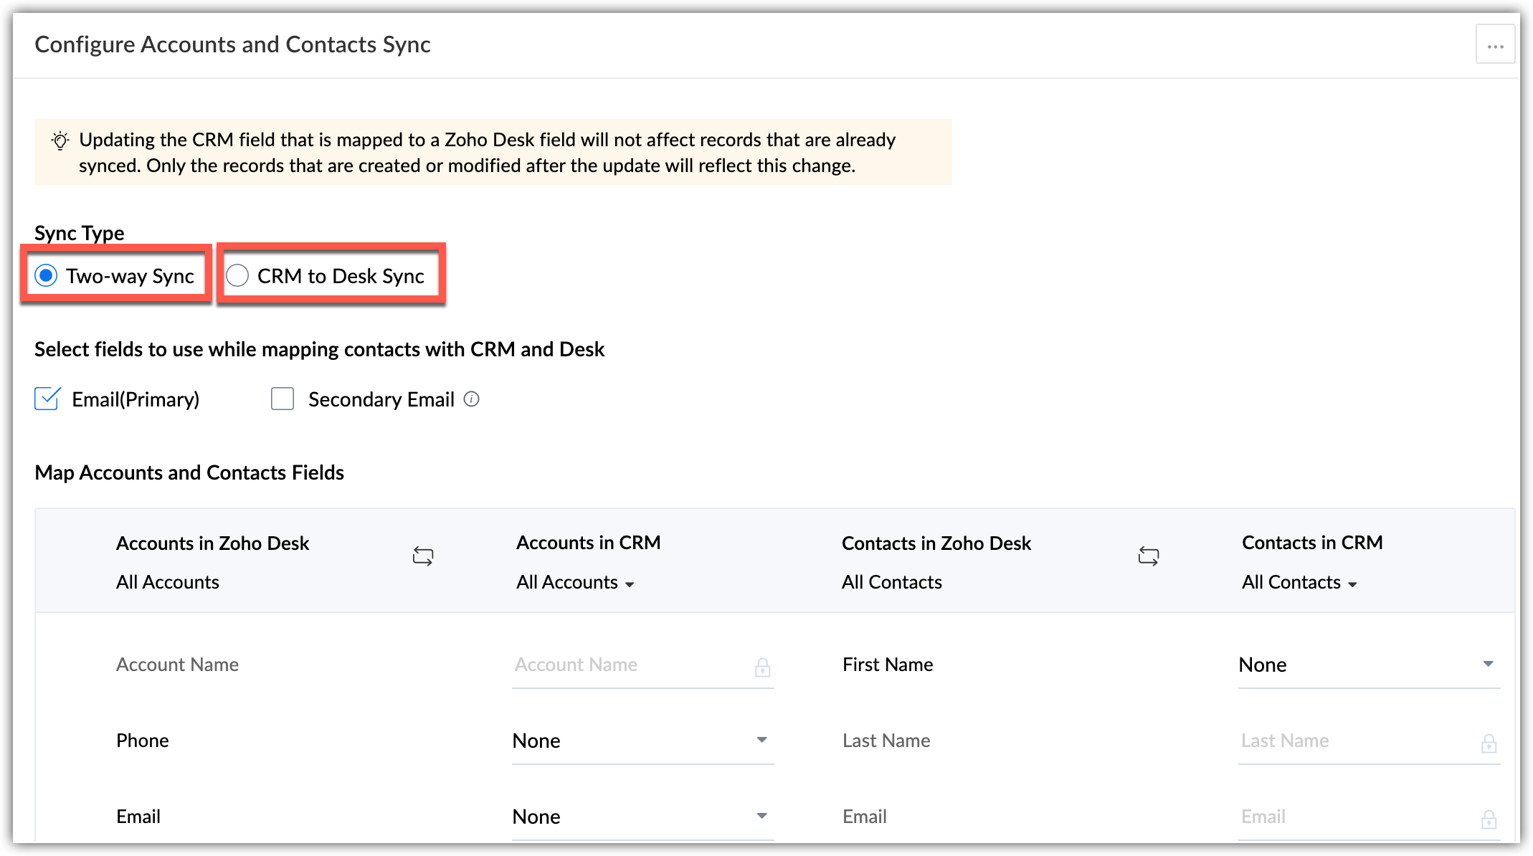Click All Accounts under Accounts in Zoho Desk

168,582
